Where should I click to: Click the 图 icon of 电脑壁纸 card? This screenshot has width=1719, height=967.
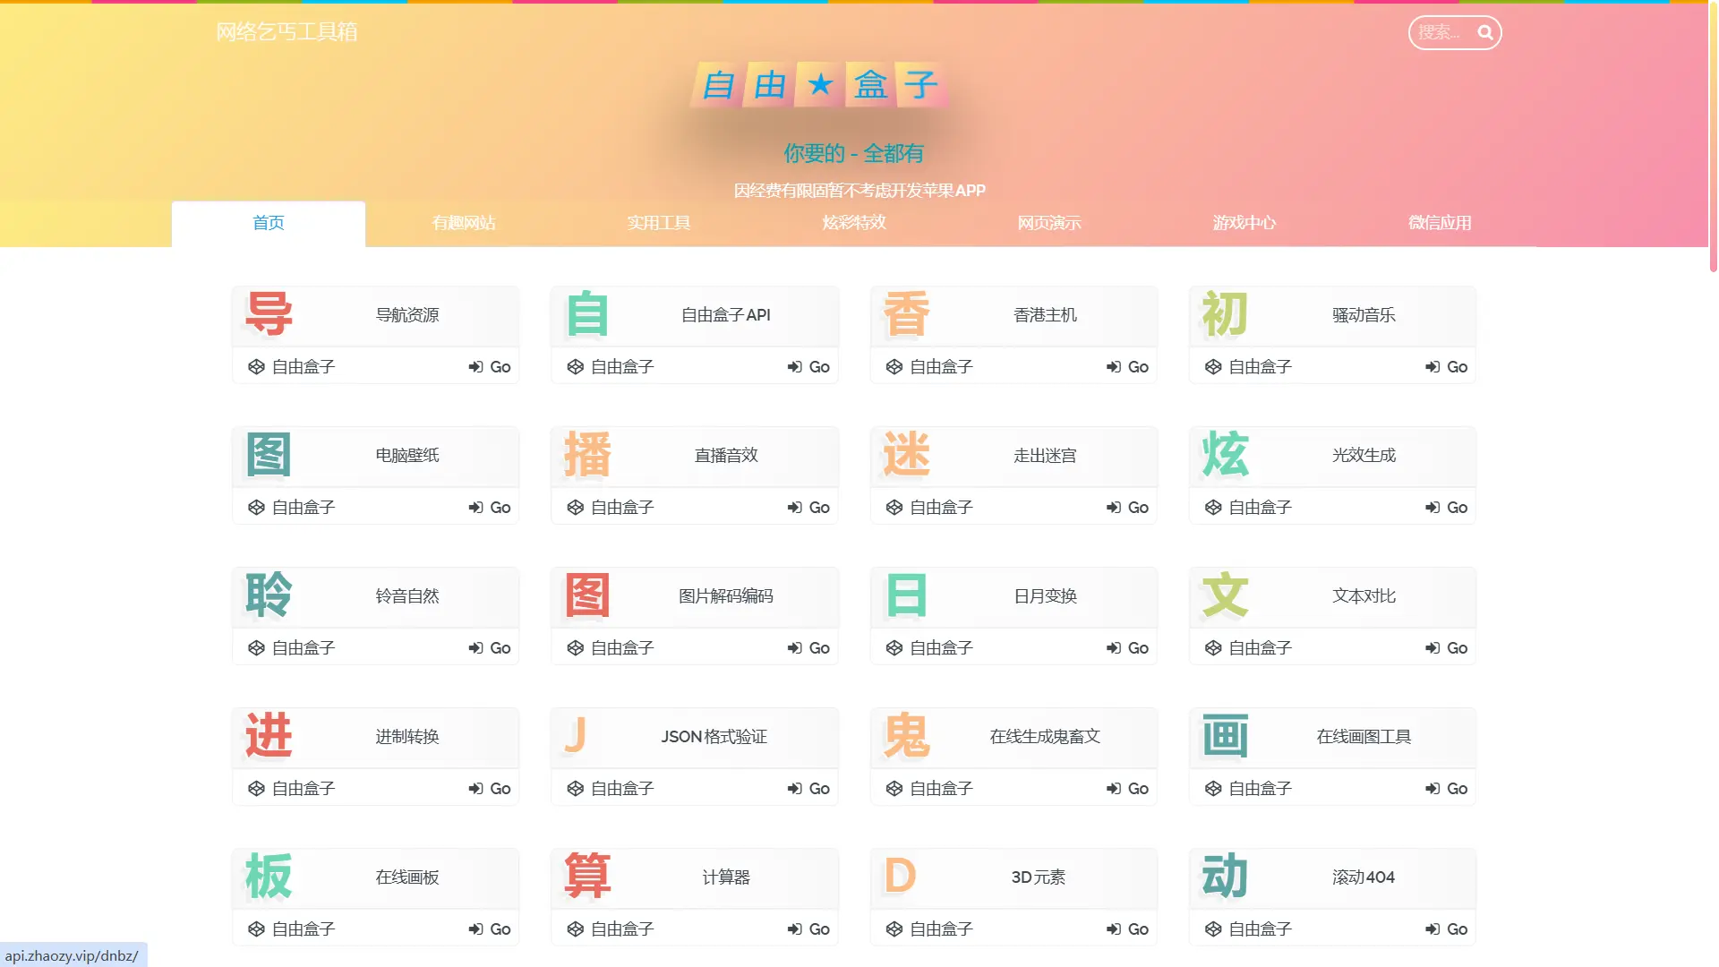tap(269, 455)
